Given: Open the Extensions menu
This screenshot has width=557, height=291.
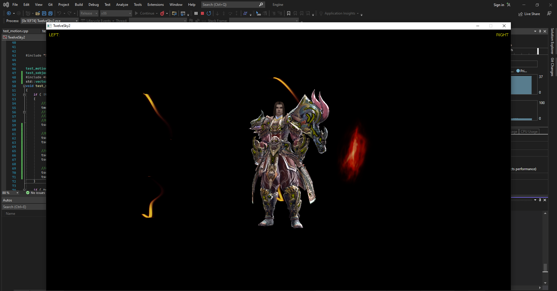Looking at the screenshot, I should tap(155, 5).
